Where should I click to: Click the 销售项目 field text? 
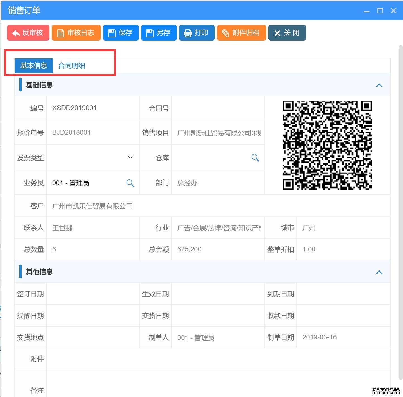[x=219, y=133]
